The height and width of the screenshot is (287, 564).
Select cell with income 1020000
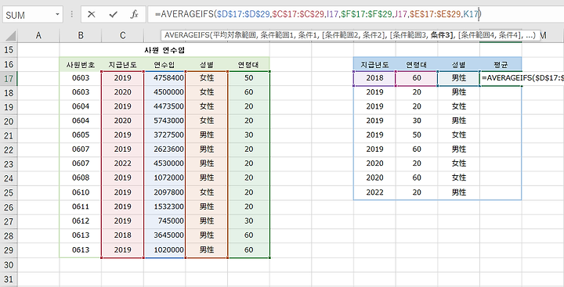(x=164, y=249)
